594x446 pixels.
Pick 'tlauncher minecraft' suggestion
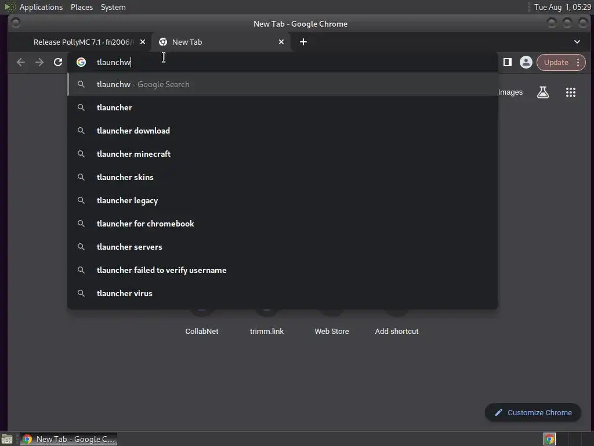pyautogui.click(x=282, y=154)
